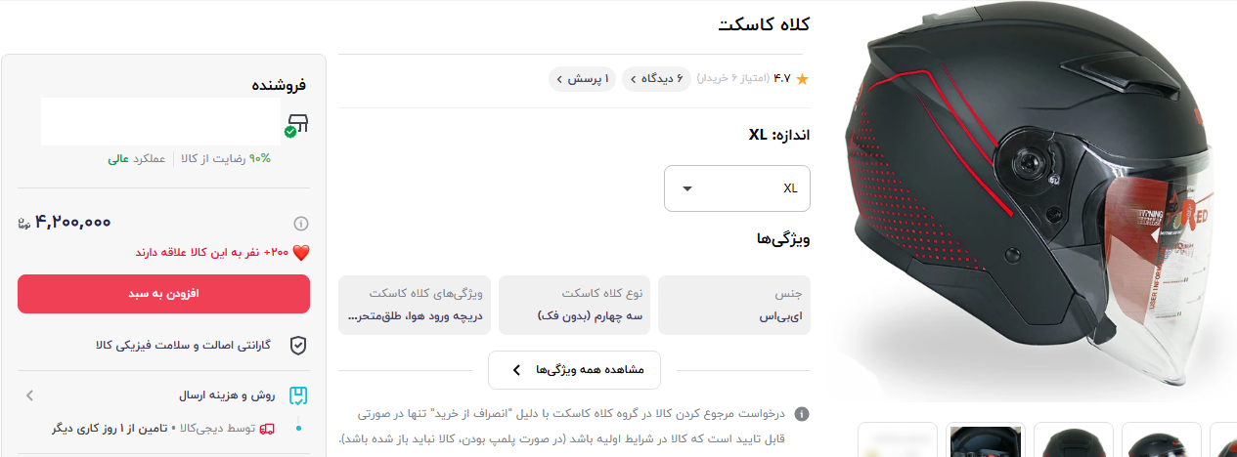1237x457 pixels.
Task: Click the 'جنس' material feature card
Action: 734,305
